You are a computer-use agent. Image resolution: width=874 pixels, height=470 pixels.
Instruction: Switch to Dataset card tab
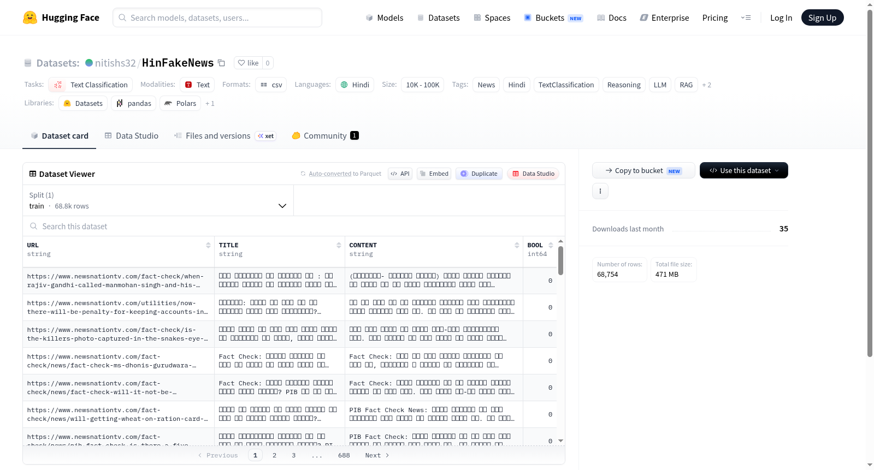pyautogui.click(x=59, y=135)
